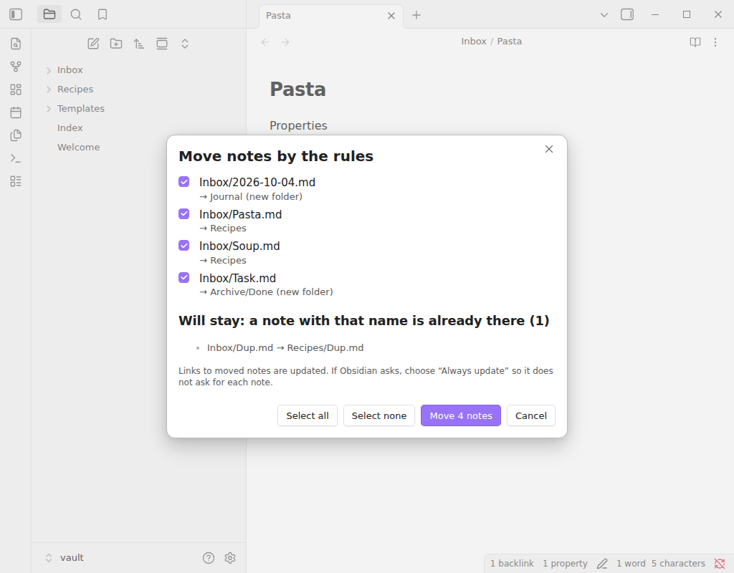Open new tab plus icon
The image size is (734, 573).
click(x=416, y=15)
